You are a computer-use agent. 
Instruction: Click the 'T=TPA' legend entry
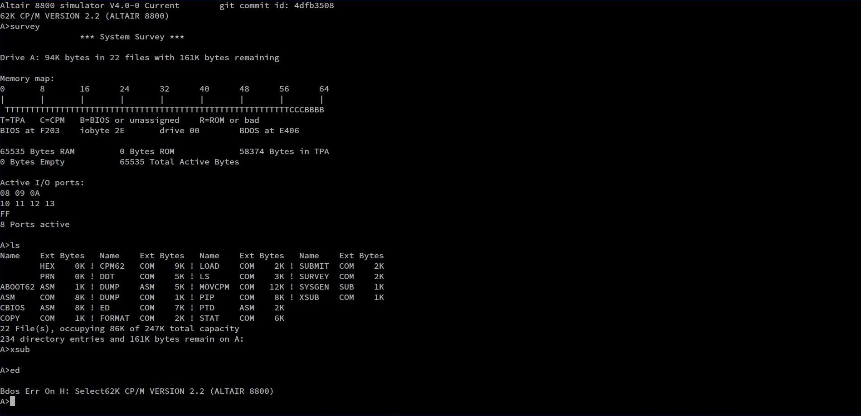(x=12, y=120)
